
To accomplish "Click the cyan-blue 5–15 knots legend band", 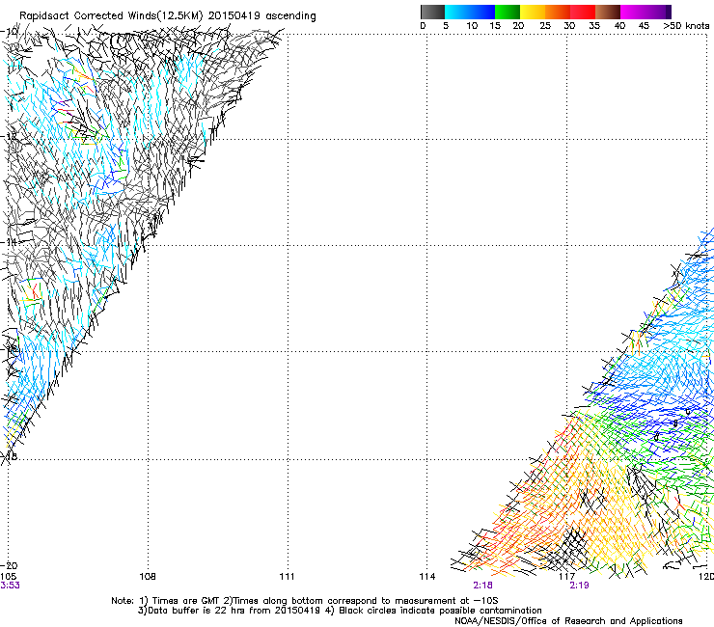I will coord(470,12).
